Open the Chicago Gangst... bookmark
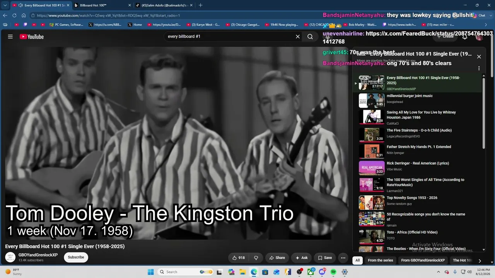Image resolution: width=495 pixels, height=278 pixels. tap(242, 25)
